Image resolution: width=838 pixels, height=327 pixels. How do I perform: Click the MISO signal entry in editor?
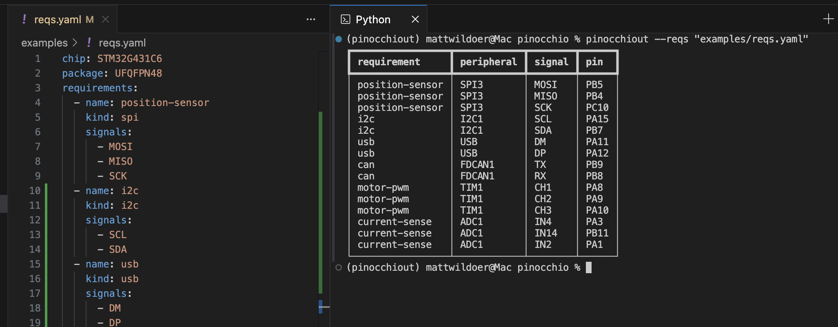(120, 161)
